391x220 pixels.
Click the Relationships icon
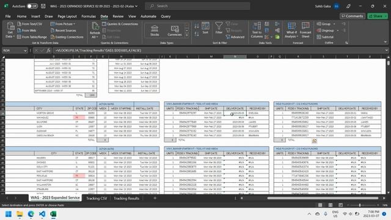tap(277, 31)
